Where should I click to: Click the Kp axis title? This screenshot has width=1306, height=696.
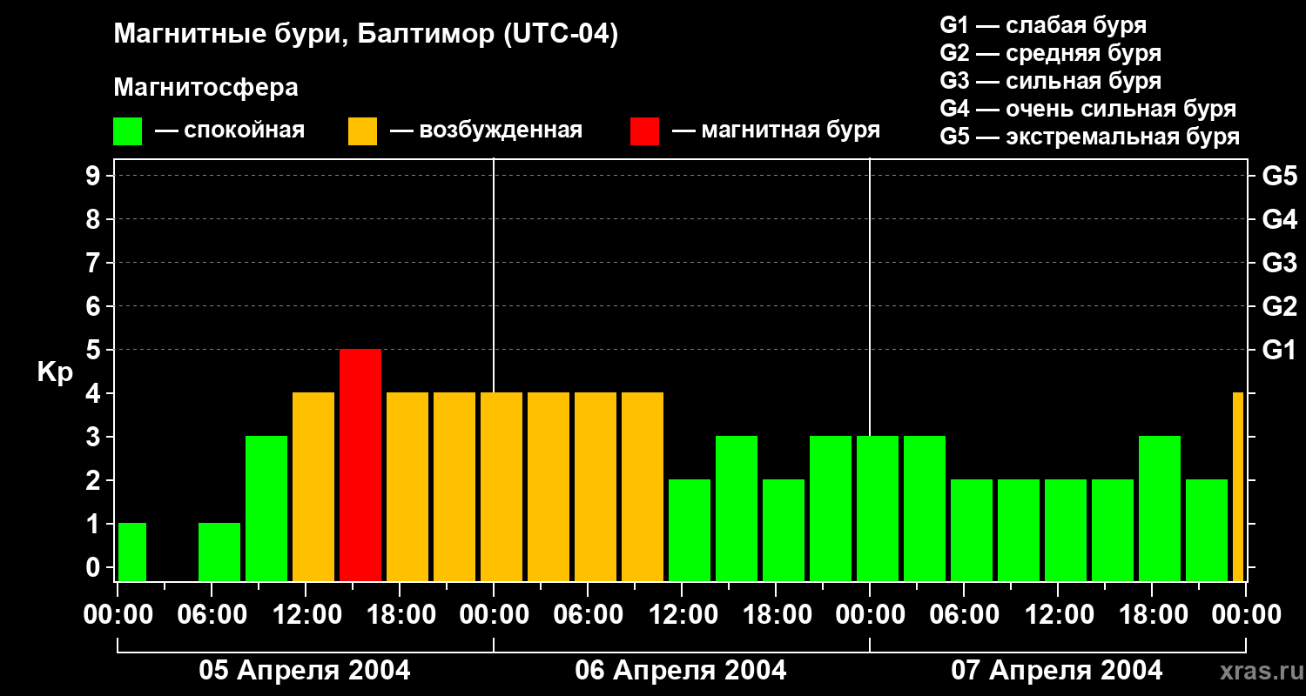tap(55, 372)
